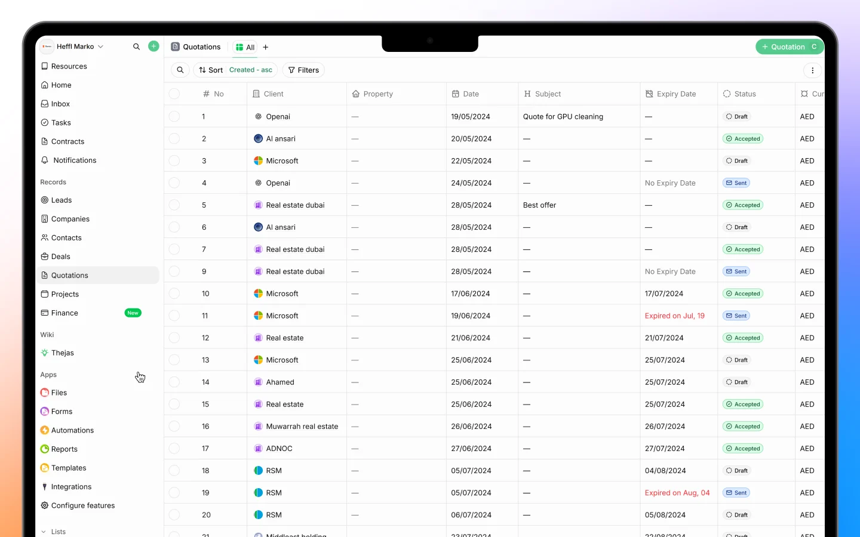The image size is (860, 537).
Task: Check the checkbox for quotation No 20
Action: [x=174, y=514]
